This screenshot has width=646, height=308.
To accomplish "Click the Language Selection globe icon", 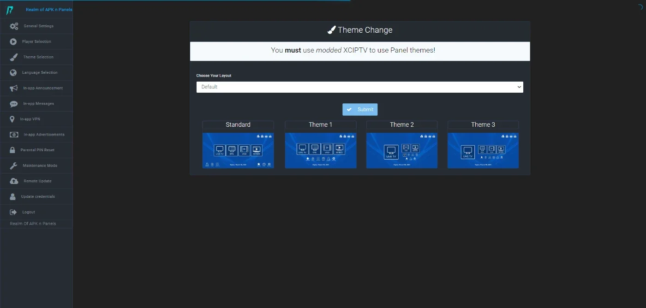I will pos(13,72).
